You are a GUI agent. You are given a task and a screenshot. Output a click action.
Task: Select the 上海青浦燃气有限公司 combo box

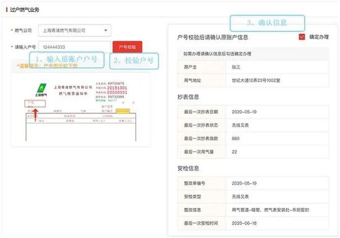[x=75, y=30]
